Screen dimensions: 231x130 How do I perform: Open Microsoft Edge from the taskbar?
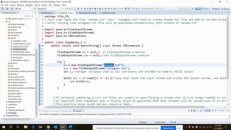(33, 127)
